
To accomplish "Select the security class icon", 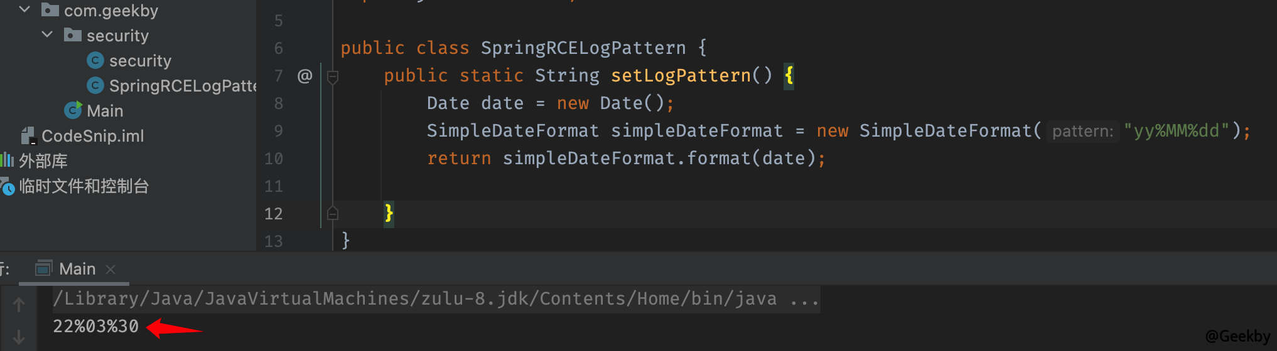I will pyautogui.click(x=95, y=60).
